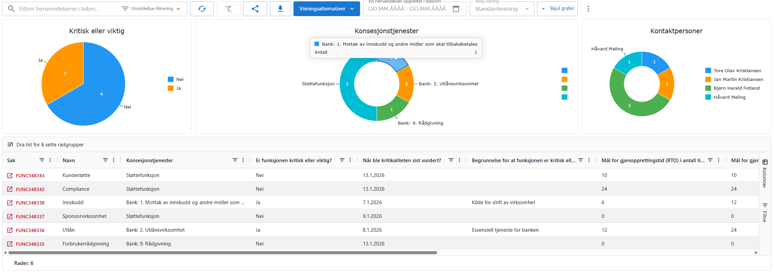Open the Standardvisning view selector
Image resolution: width=774 pixels, height=274 pixels.
tap(501, 9)
